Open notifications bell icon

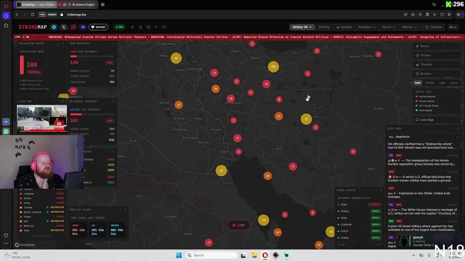(x=141, y=27)
